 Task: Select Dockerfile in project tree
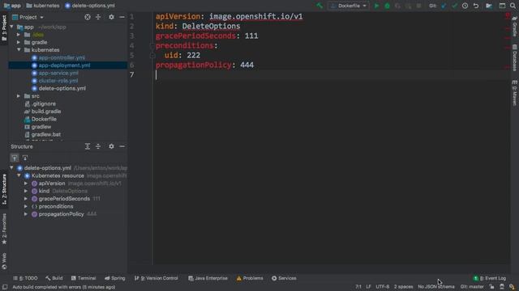click(44, 119)
